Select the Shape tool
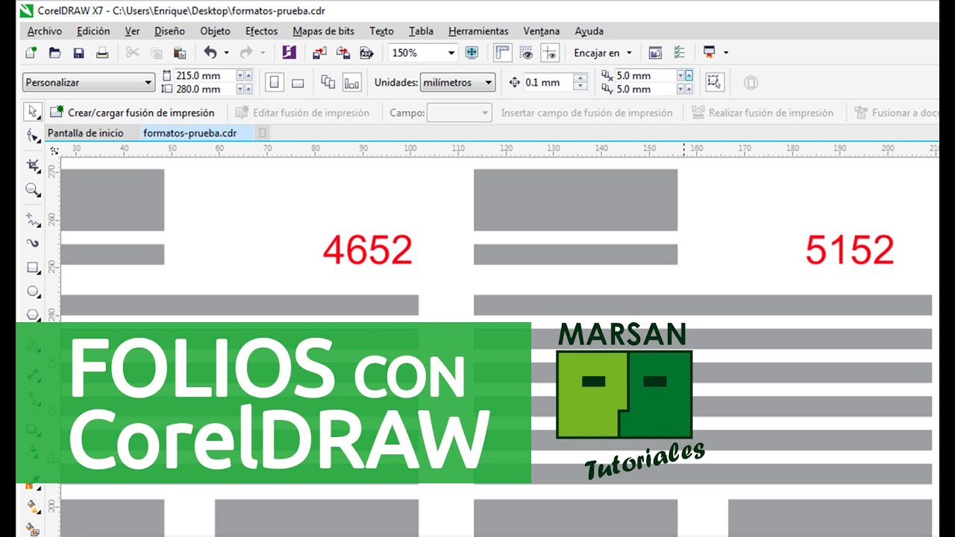The width and height of the screenshot is (955, 537). 33,136
